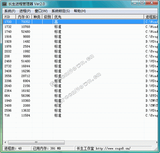The height and width of the screenshot is (153, 160).
Task: Click the D:\PPSt path cell
Action: [152, 95]
